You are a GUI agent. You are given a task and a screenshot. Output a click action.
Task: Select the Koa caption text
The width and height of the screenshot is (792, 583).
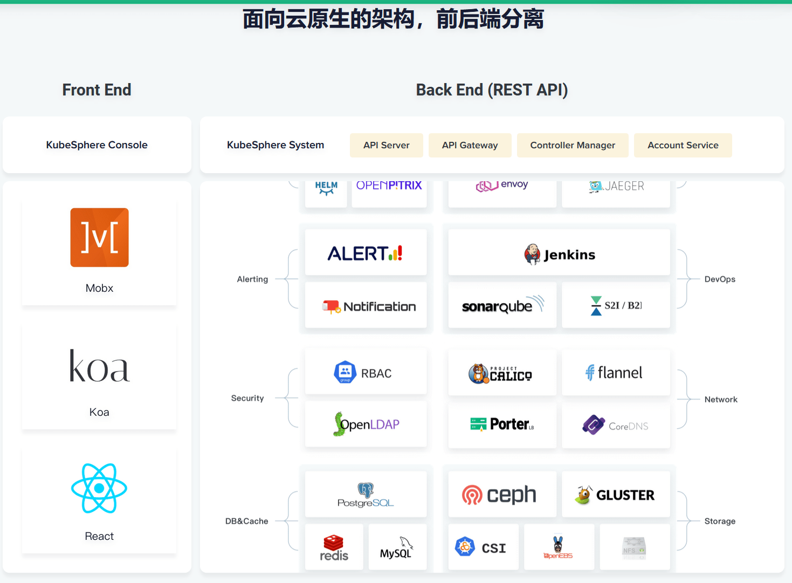click(x=99, y=412)
